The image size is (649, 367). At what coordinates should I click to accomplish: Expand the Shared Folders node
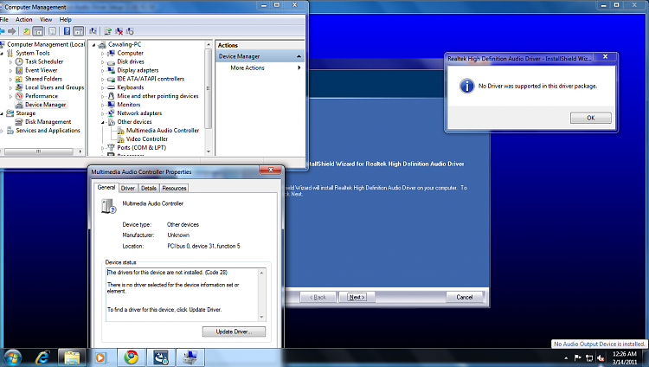[x=10, y=79]
